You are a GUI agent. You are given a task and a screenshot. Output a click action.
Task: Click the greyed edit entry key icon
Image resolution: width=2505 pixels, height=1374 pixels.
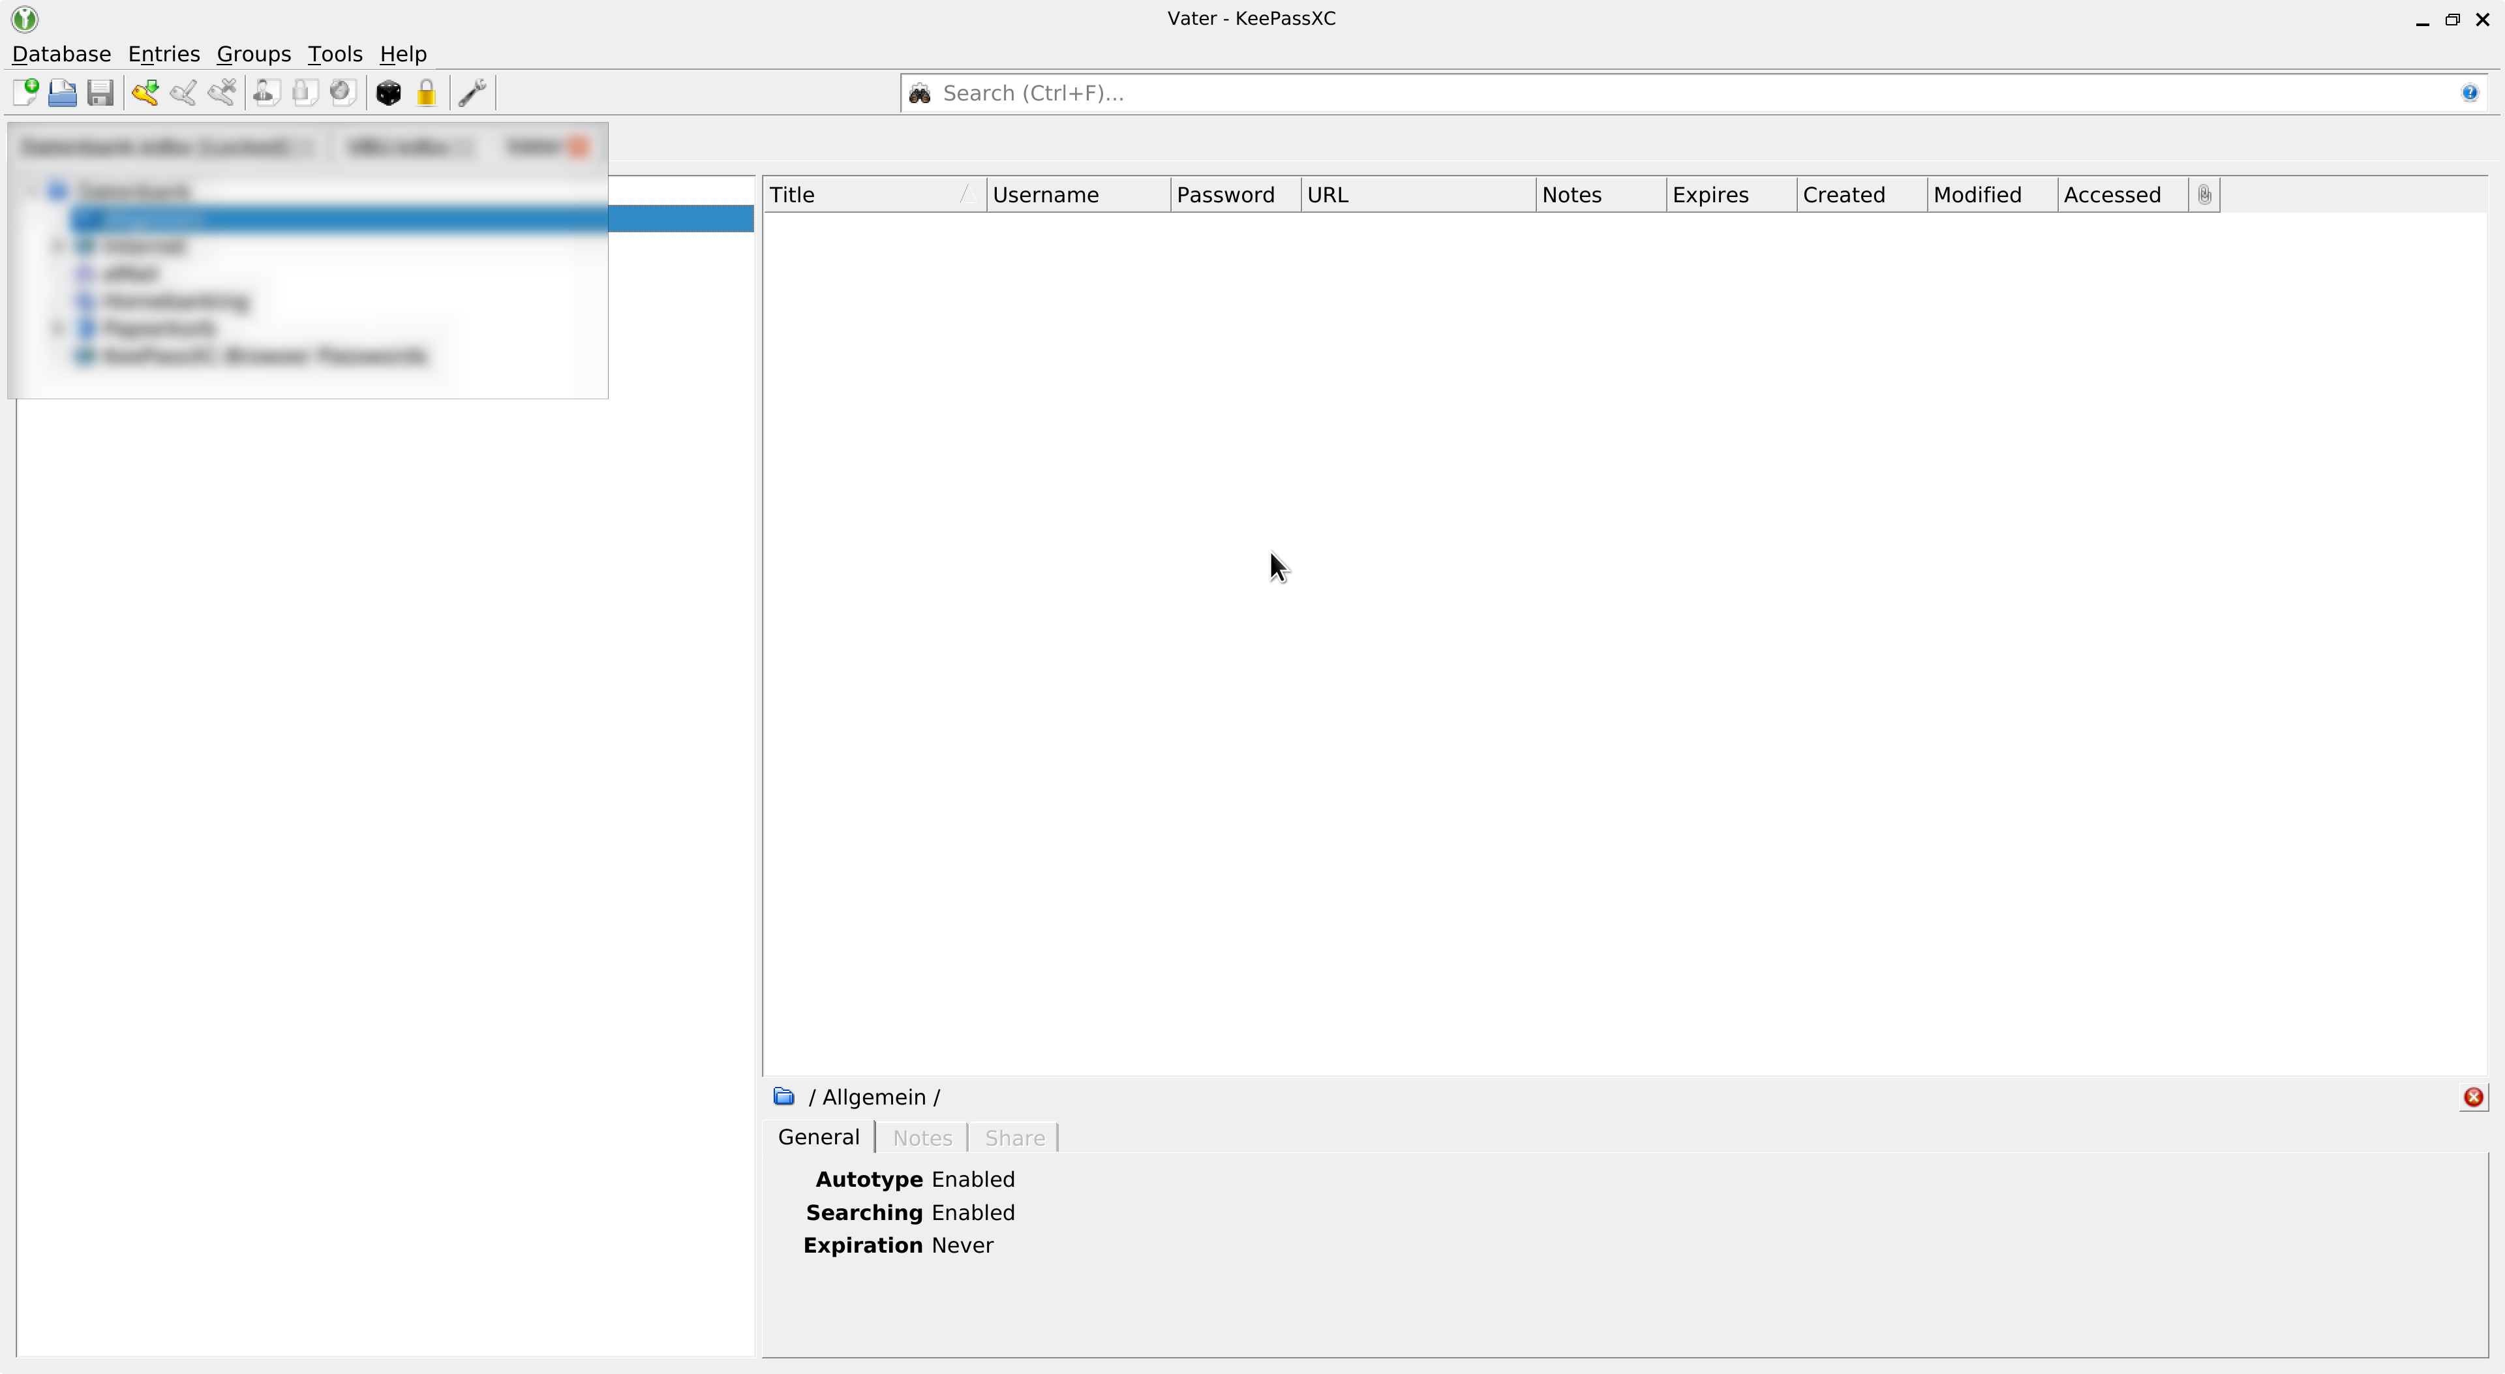[x=184, y=93]
